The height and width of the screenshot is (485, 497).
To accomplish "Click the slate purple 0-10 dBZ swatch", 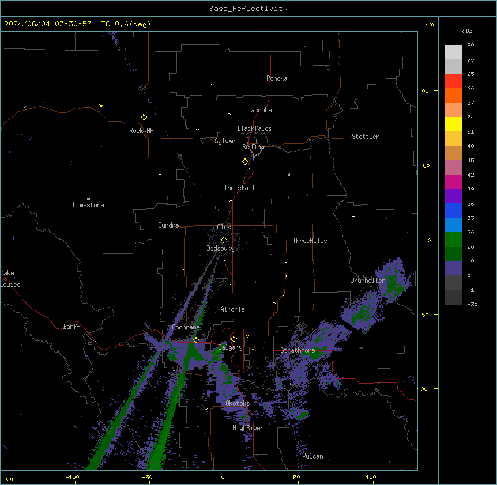I will coord(453,268).
